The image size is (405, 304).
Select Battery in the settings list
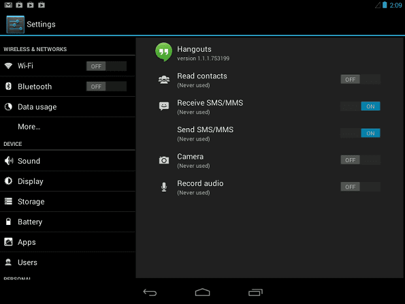tap(67, 222)
